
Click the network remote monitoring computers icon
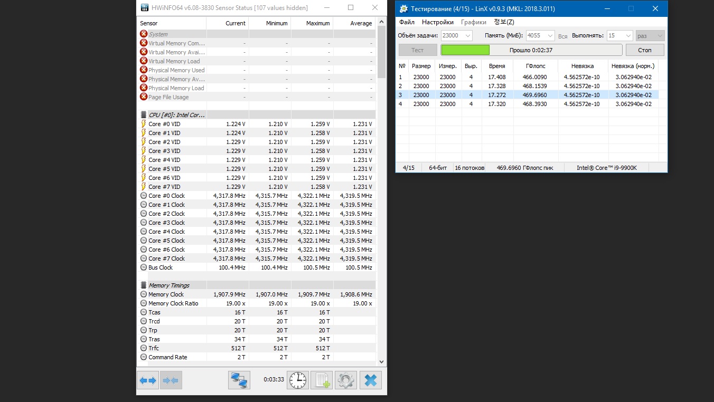click(x=239, y=380)
